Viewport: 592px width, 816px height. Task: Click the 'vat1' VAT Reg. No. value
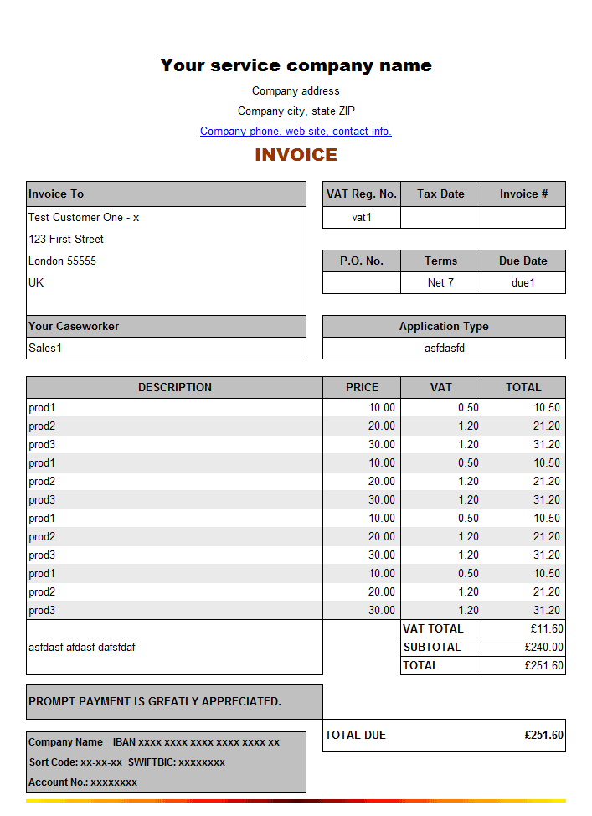361,218
